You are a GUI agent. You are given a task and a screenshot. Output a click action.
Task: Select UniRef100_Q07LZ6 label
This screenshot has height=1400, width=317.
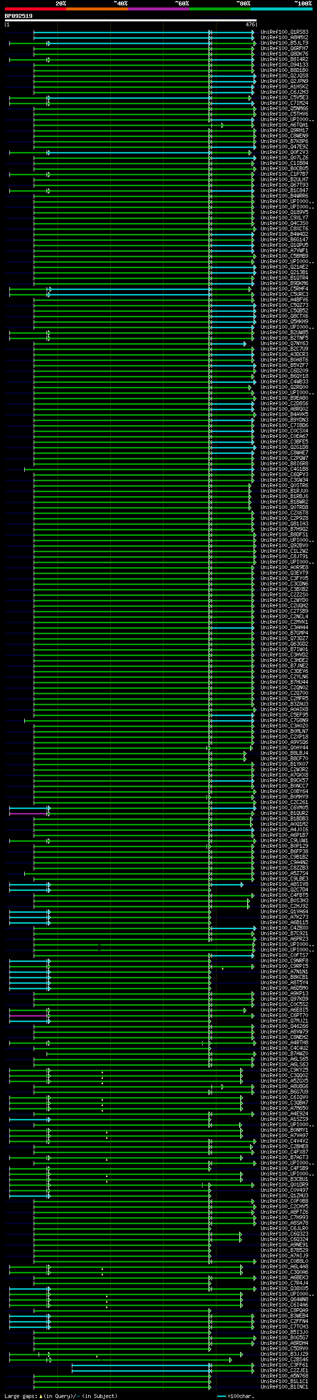[284, 157]
